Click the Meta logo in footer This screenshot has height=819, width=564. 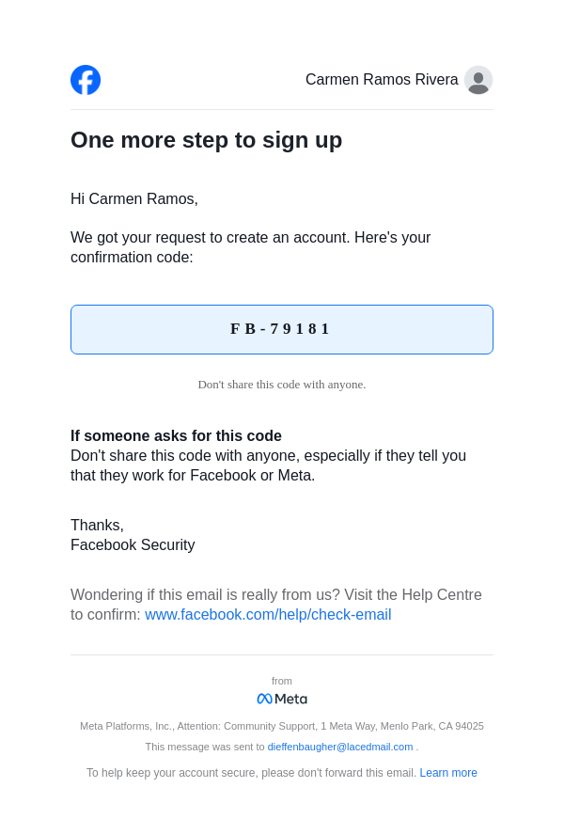coord(282,699)
